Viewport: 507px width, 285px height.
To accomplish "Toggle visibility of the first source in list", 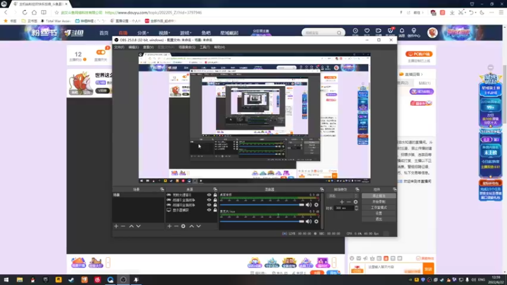I will coord(209,195).
